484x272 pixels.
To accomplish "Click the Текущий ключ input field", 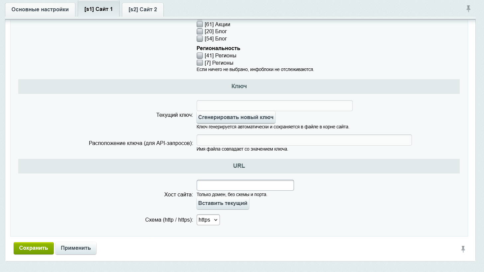I will click(274, 105).
